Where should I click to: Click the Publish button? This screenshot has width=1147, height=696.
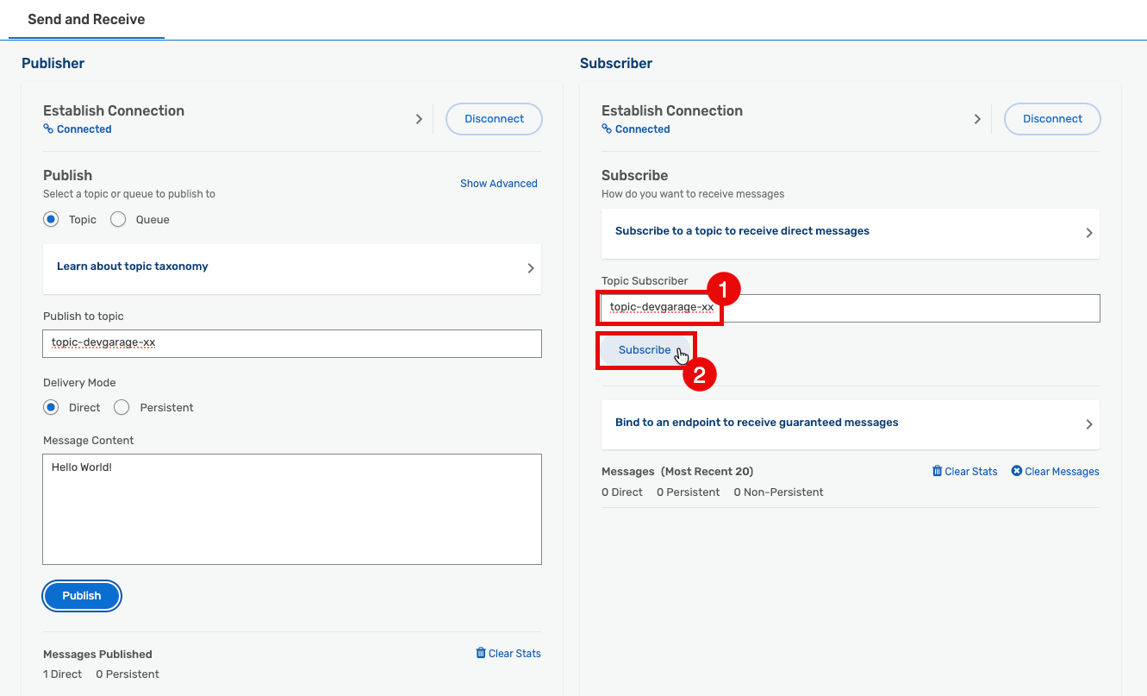[82, 596]
